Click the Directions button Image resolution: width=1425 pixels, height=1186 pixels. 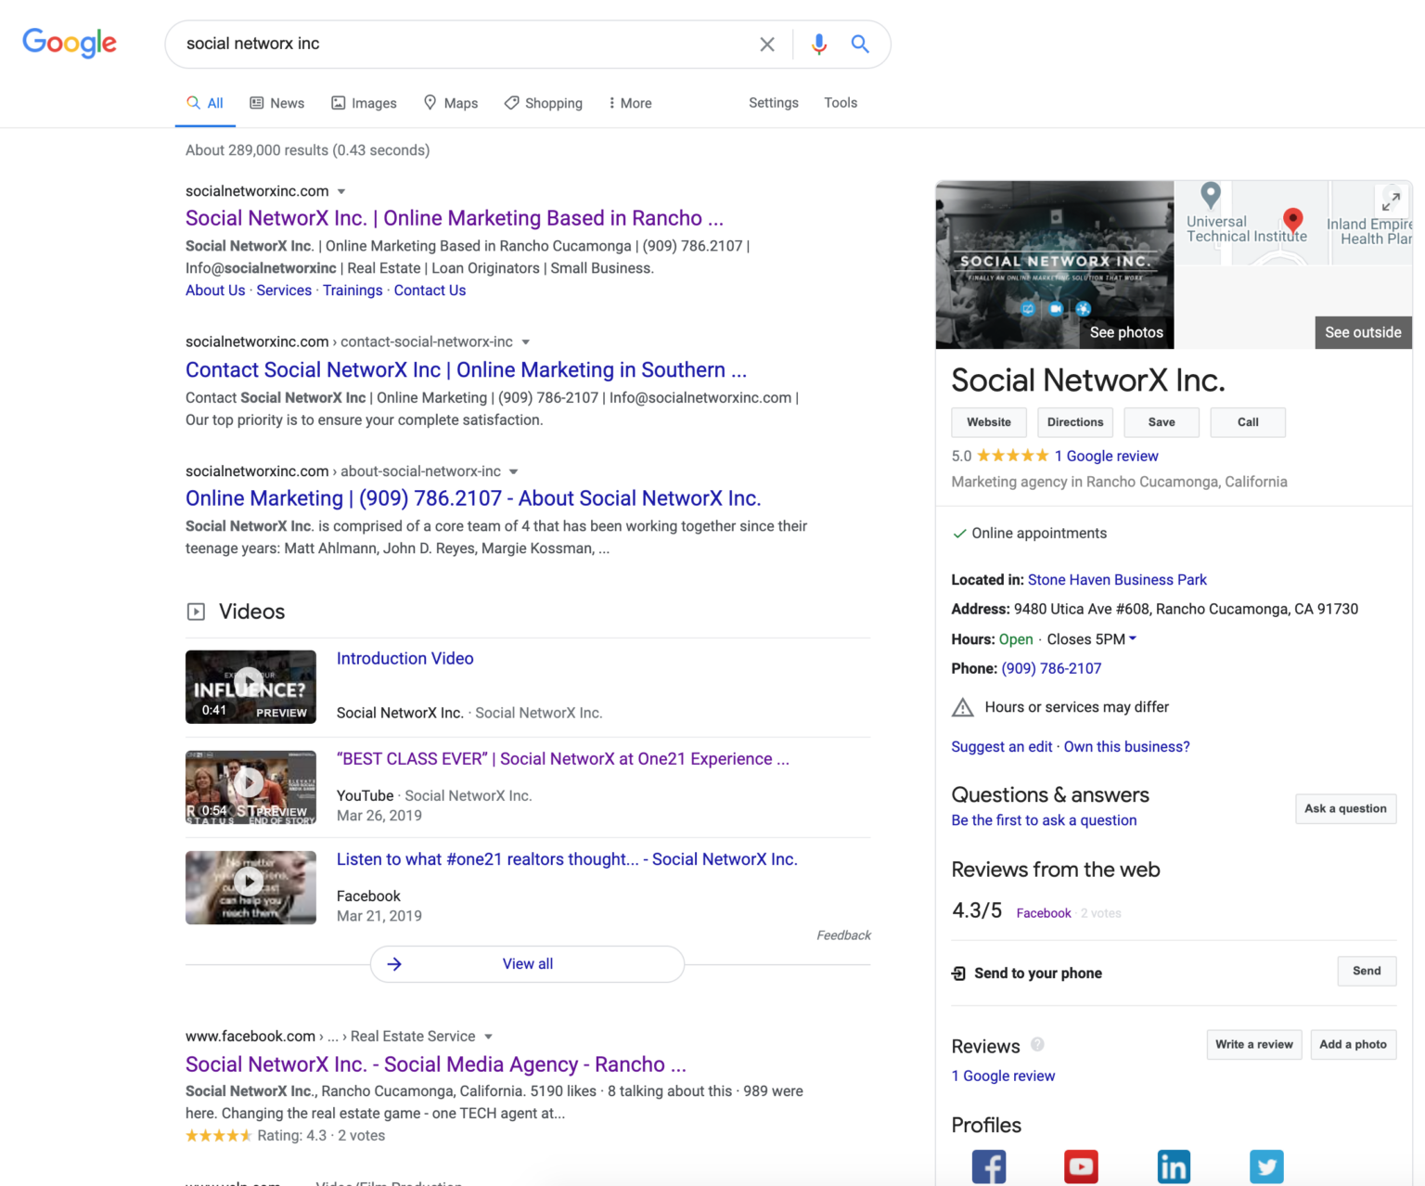tap(1075, 422)
